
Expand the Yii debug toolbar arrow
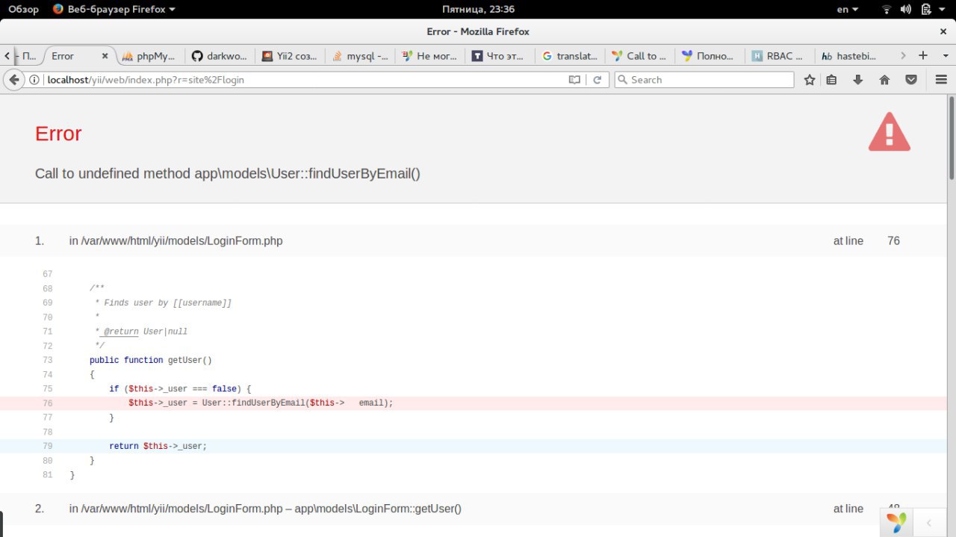click(928, 523)
